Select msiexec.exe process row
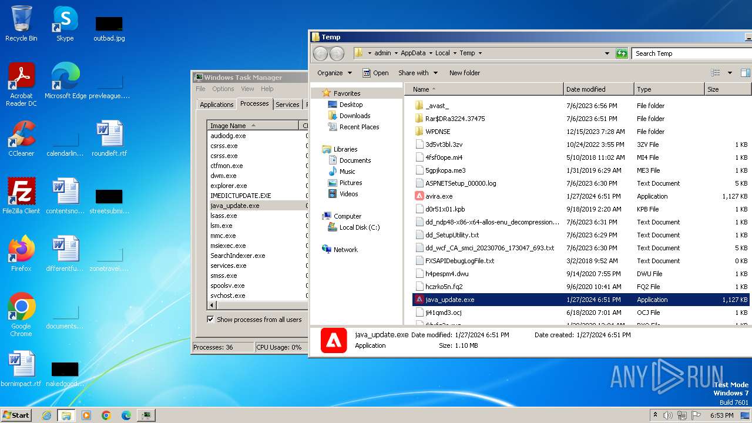Viewport: 752px width, 423px height. point(257,246)
